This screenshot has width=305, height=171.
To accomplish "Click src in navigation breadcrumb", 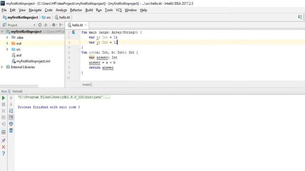I will click(46, 18).
